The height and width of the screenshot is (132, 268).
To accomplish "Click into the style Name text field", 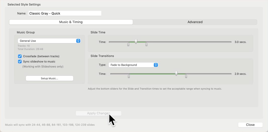I will pyautogui.click(x=65, y=14).
